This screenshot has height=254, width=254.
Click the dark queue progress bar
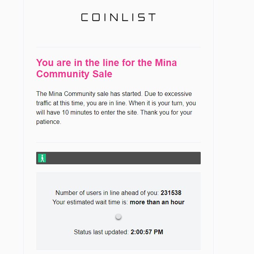coord(118,158)
